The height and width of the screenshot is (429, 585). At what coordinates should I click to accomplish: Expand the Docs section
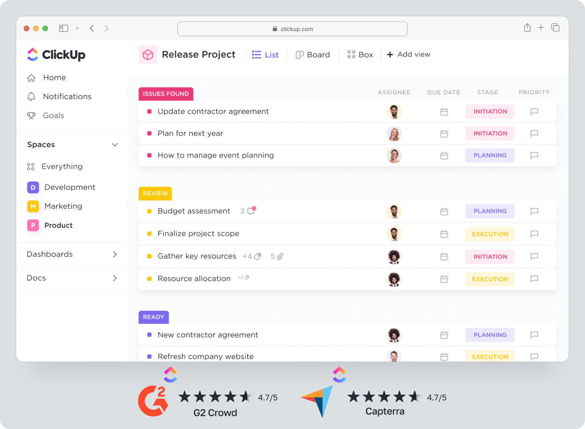tap(115, 278)
